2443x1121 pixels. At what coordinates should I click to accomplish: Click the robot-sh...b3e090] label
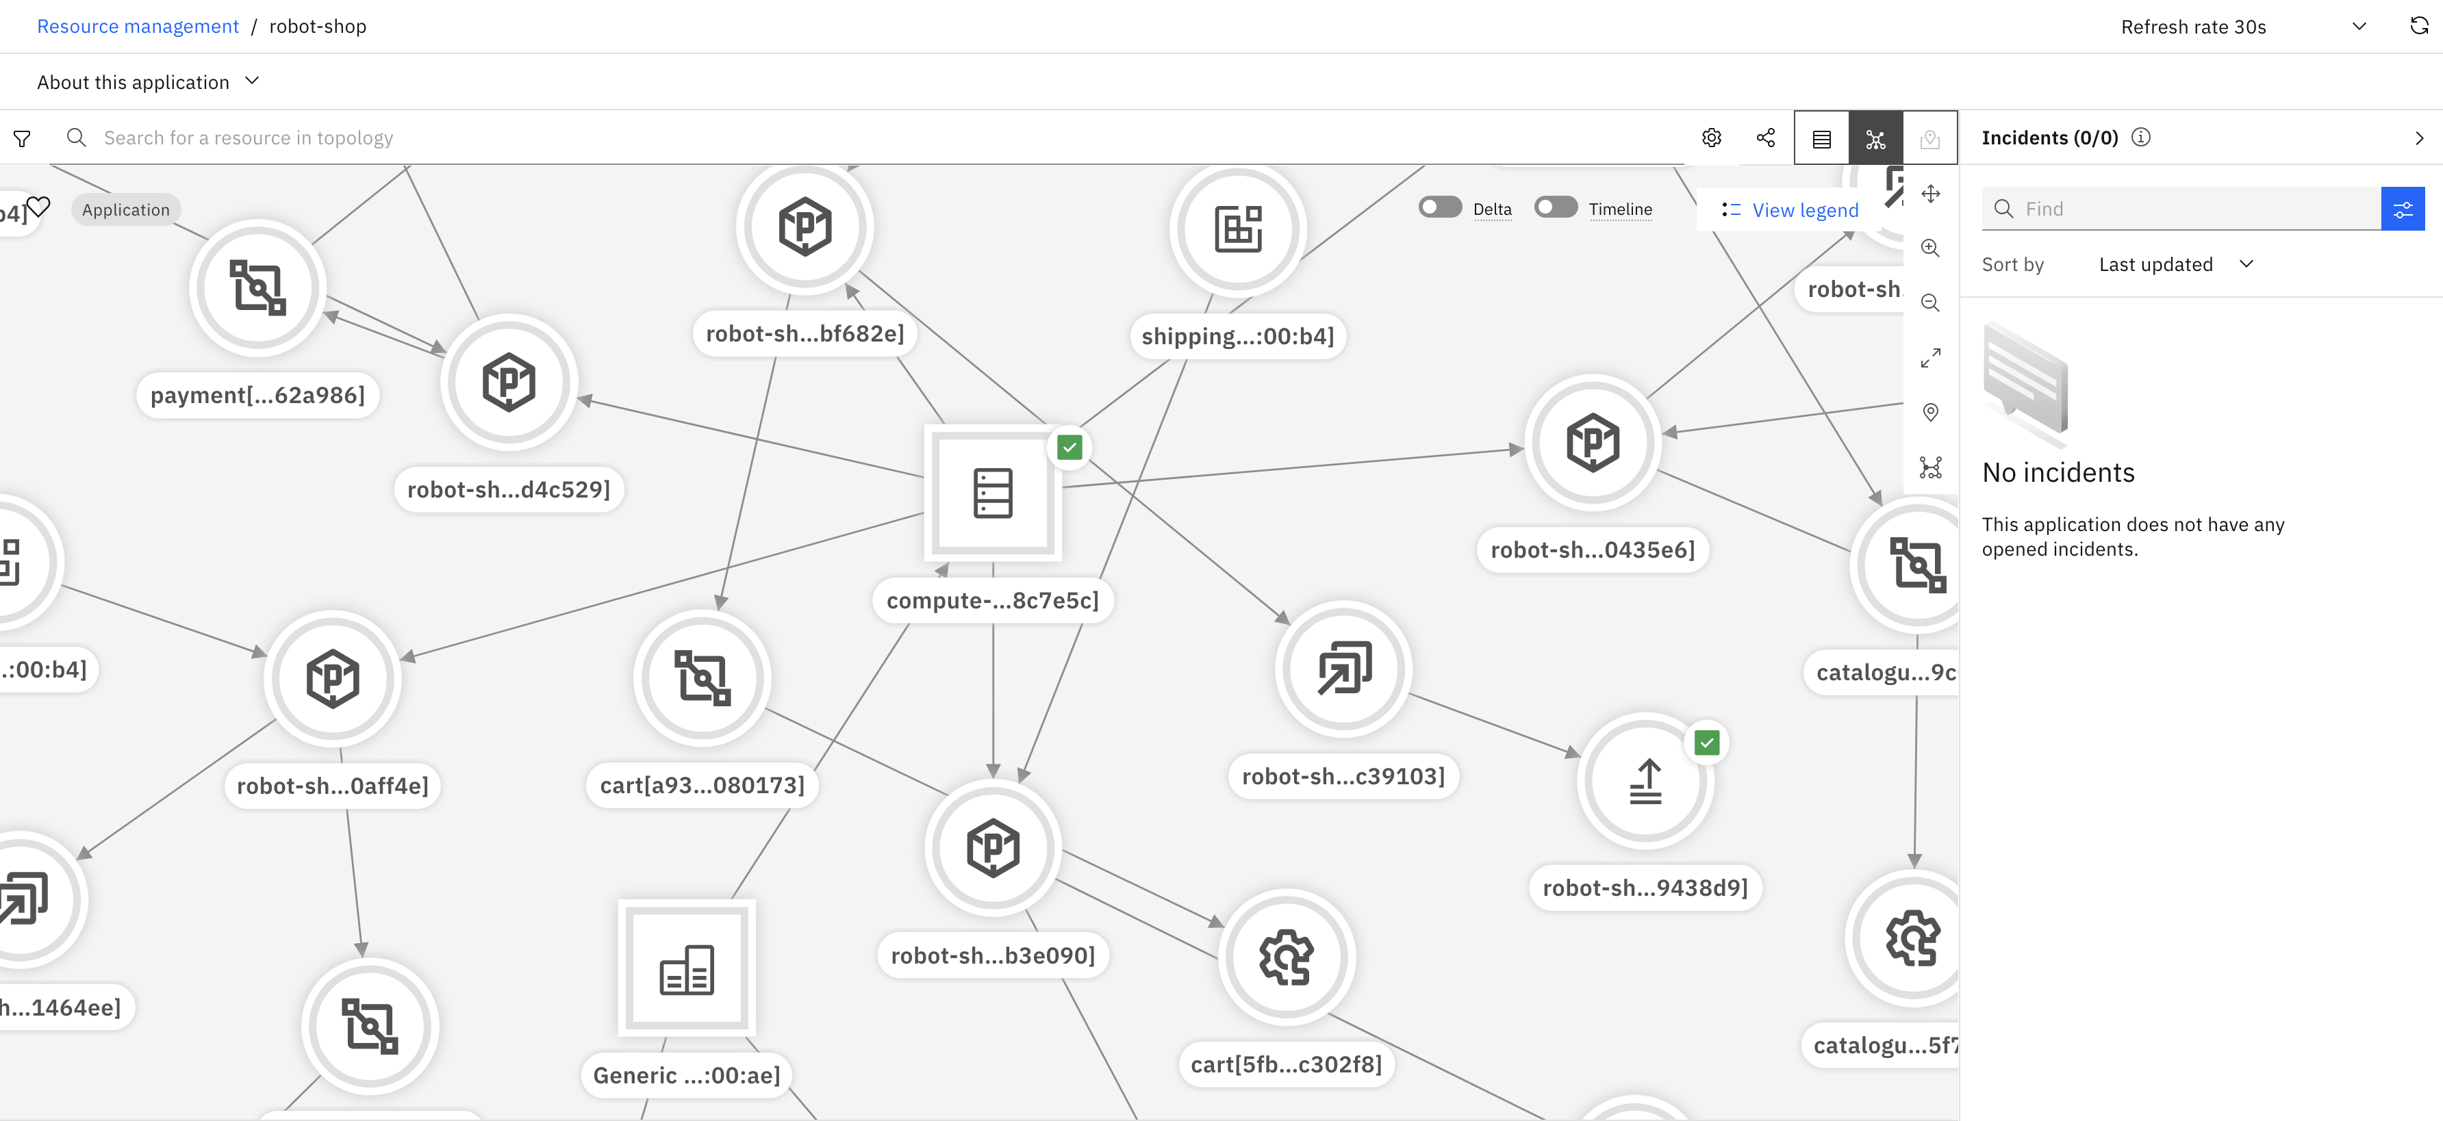(x=993, y=955)
